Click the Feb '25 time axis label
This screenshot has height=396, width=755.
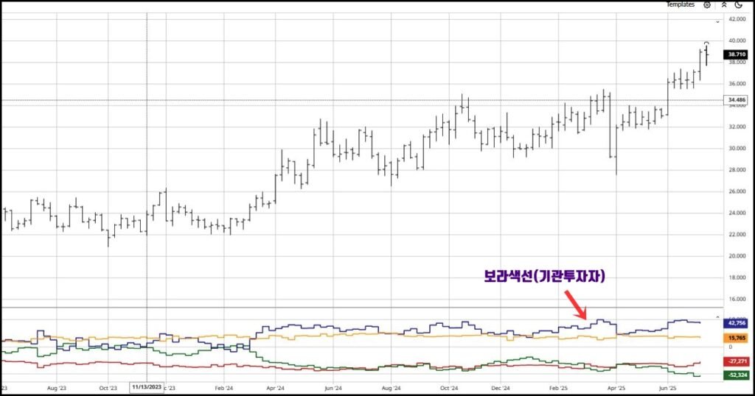559,388
